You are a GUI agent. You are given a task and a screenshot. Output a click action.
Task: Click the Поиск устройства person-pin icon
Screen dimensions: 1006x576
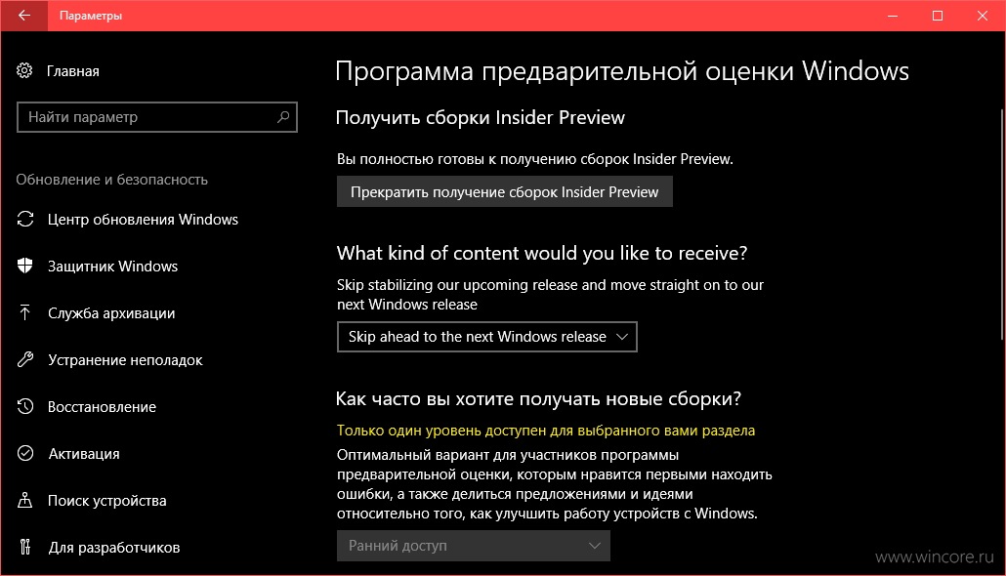click(x=25, y=500)
